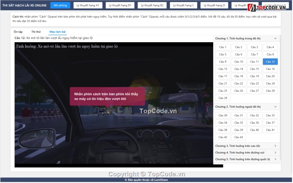Viewport: 293px width, 183px height.
Task: Open question Câu 29
Action: coord(223,98)
